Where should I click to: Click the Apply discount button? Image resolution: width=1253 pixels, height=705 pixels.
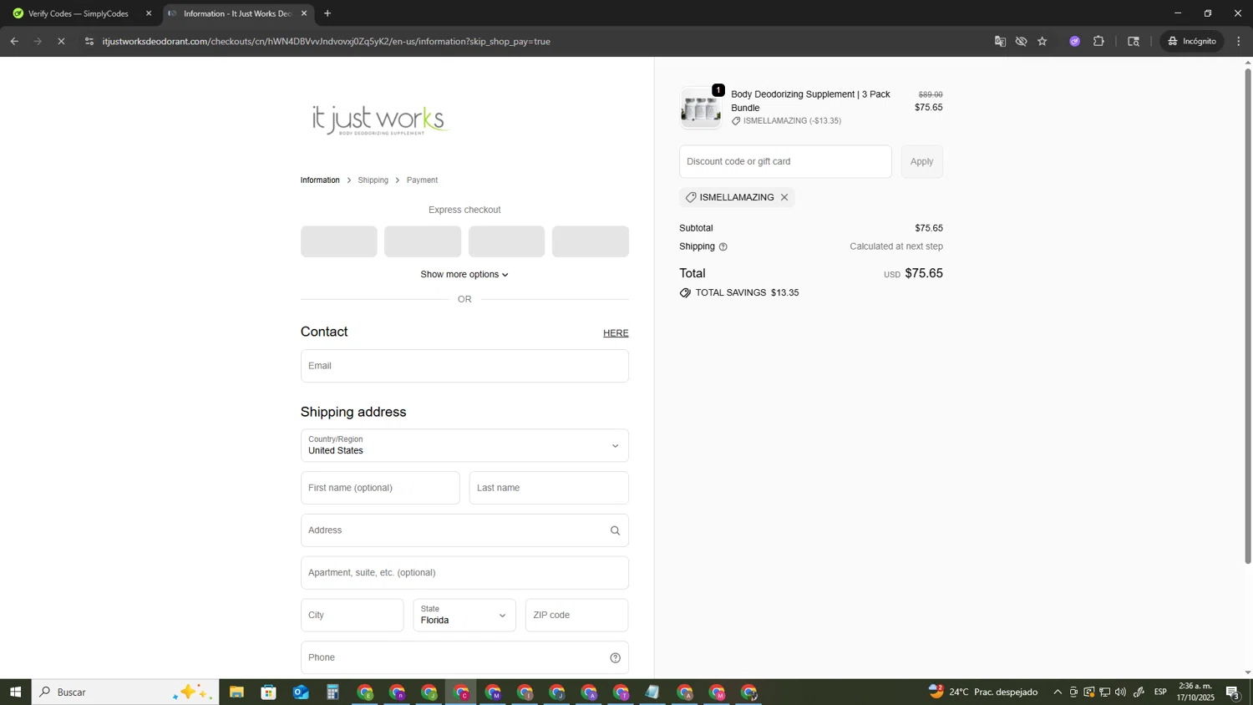tap(922, 161)
